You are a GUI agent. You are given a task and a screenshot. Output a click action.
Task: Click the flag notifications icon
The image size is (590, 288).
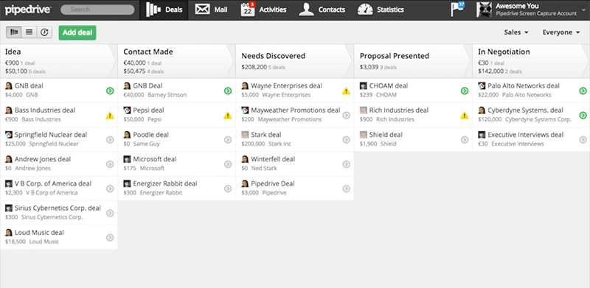click(x=457, y=10)
